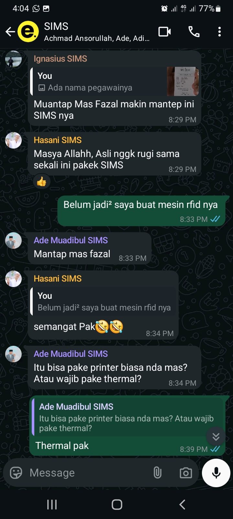Tap Android home navigation button
Viewport: 233px width, 519px height.
tap(117, 504)
